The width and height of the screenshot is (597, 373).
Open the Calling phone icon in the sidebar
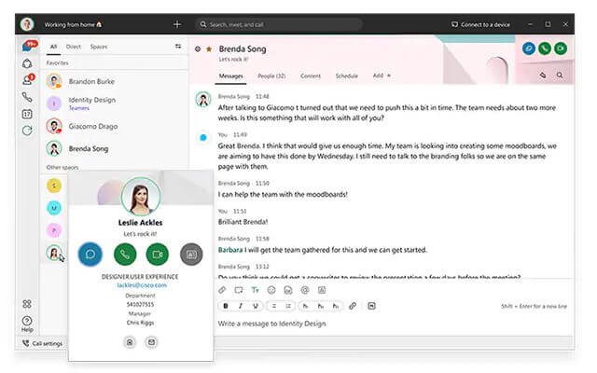click(x=27, y=97)
